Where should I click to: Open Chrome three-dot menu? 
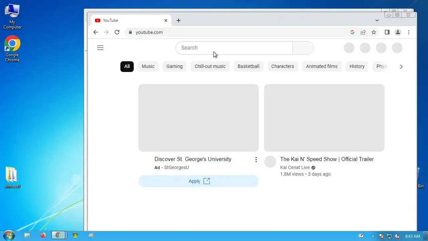409,32
